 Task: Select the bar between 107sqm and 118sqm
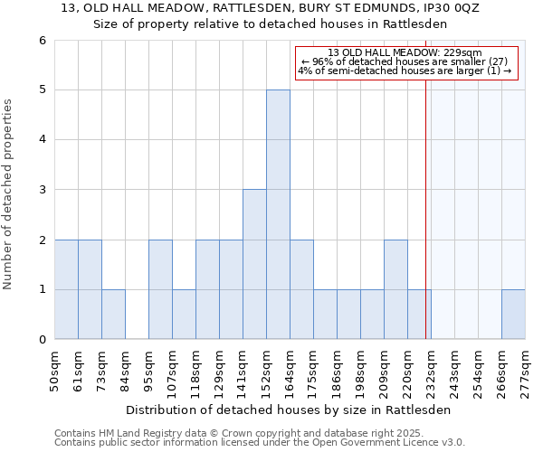click(184, 315)
